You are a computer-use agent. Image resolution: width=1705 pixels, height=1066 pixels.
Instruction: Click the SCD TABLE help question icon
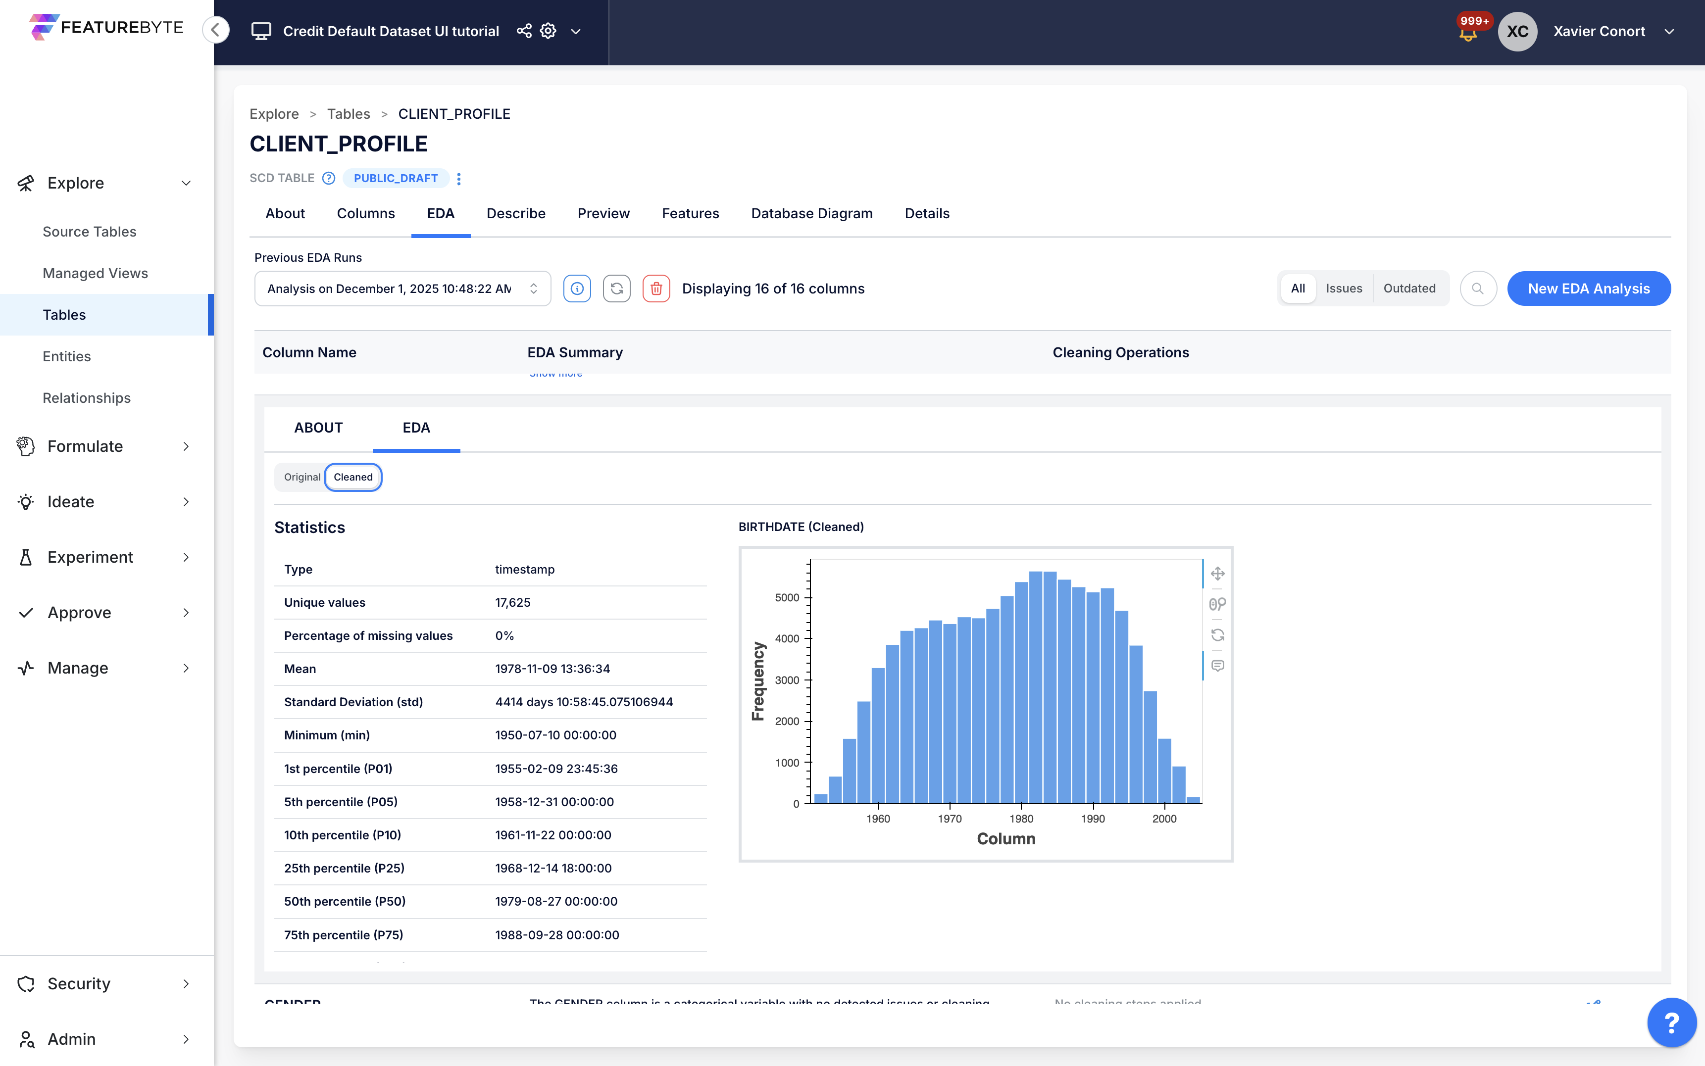tap(329, 178)
